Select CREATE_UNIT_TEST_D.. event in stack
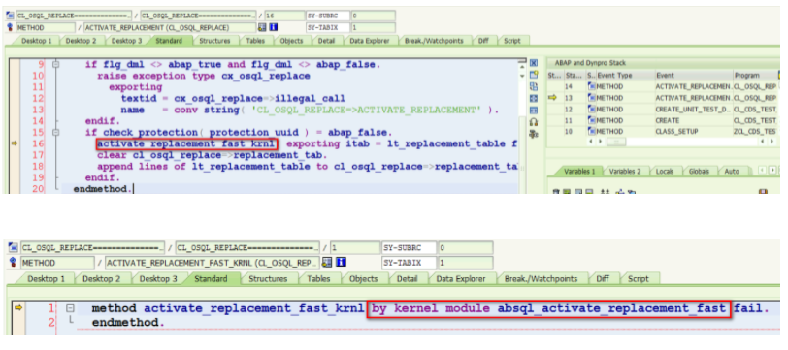 pyautogui.click(x=693, y=109)
